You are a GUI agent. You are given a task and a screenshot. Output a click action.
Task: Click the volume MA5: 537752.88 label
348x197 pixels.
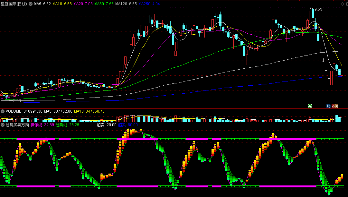pos(58,111)
